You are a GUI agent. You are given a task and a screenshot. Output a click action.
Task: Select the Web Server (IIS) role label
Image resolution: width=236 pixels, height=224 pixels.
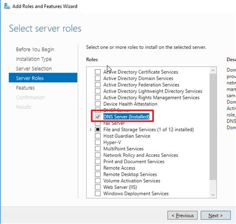tap(120, 187)
